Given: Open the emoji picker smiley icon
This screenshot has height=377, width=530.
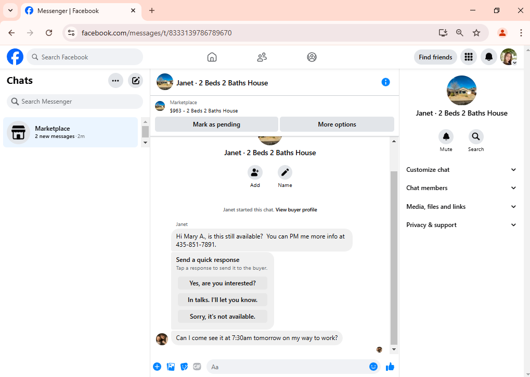Looking at the screenshot, I should tap(373, 367).
